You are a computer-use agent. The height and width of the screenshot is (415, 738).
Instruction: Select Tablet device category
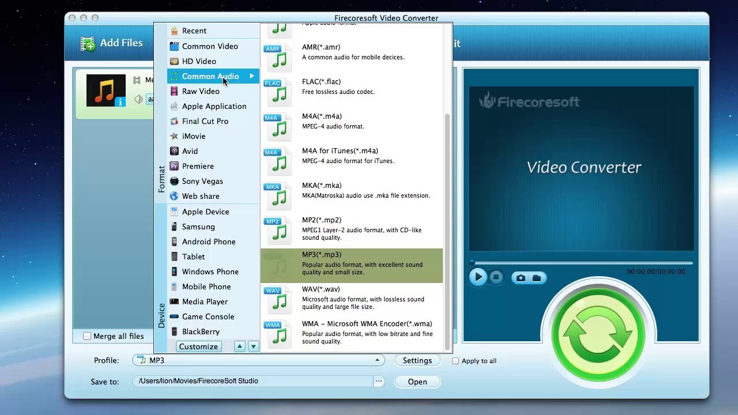tap(213, 256)
